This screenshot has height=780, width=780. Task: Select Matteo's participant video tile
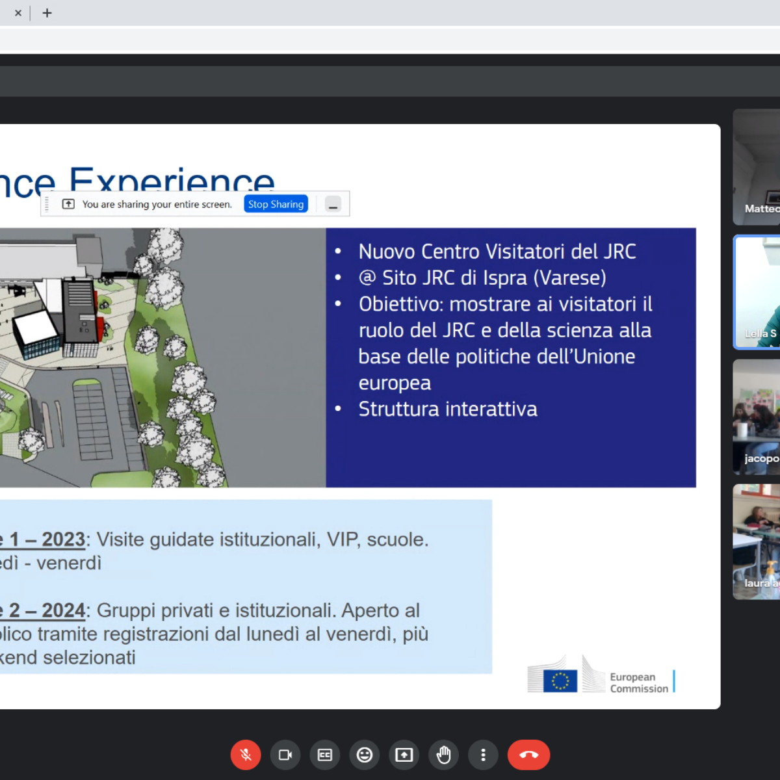[757, 167]
